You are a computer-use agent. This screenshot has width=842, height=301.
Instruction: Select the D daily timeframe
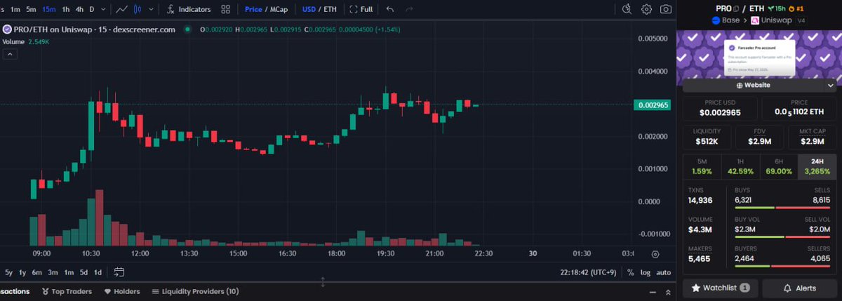pyautogui.click(x=92, y=9)
